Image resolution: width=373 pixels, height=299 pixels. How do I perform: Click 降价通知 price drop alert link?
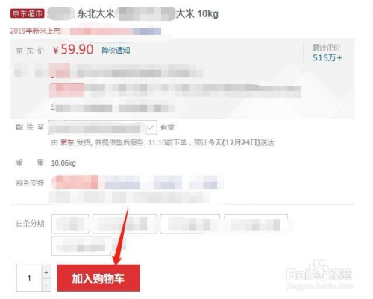[116, 50]
